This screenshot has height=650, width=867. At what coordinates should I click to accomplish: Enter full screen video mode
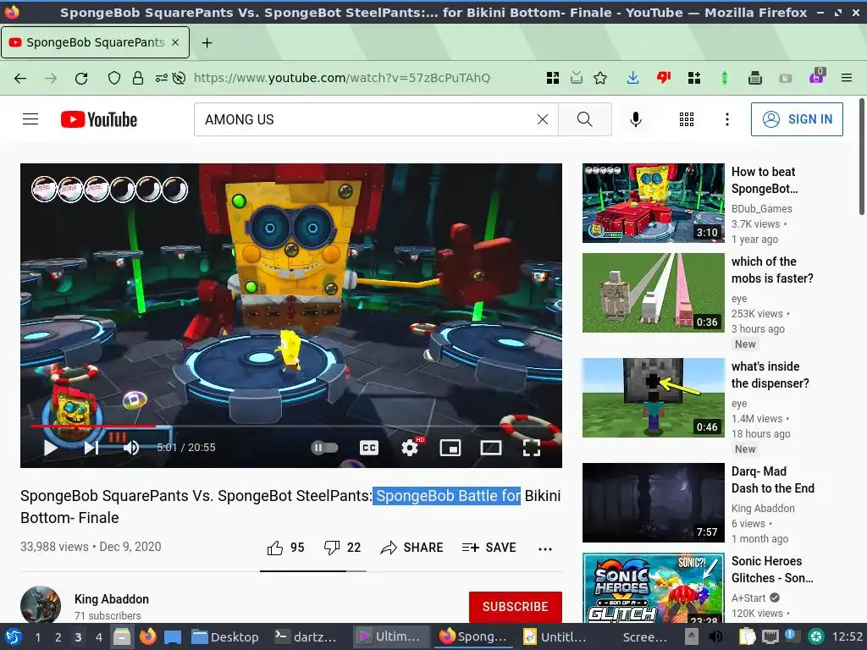(532, 448)
